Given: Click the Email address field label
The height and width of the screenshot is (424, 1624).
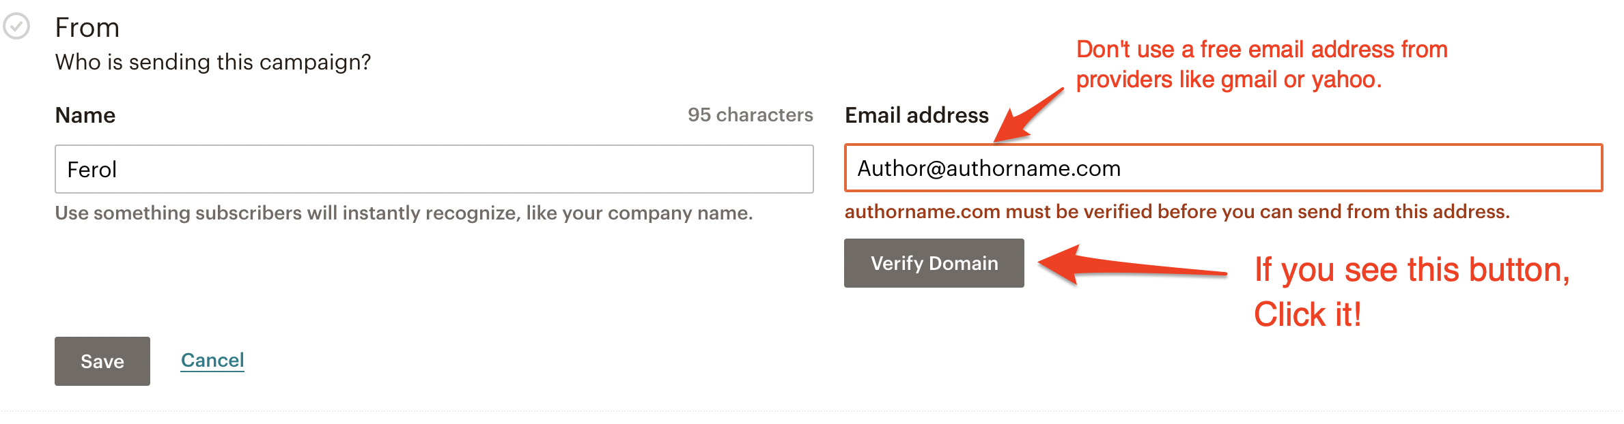Looking at the screenshot, I should [x=916, y=115].
